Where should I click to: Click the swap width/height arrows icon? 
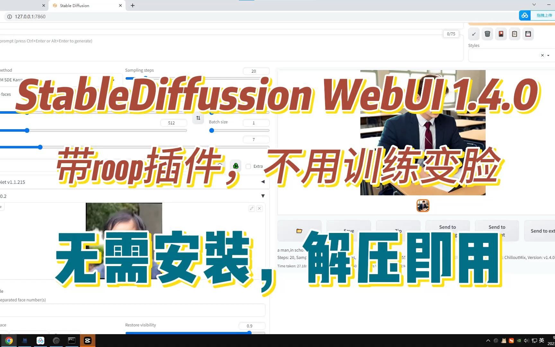(198, 118)
